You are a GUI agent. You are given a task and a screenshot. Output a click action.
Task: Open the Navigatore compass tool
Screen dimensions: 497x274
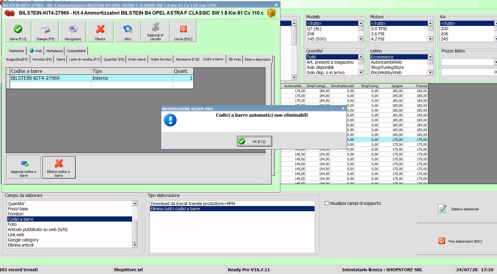coord(73,31)
